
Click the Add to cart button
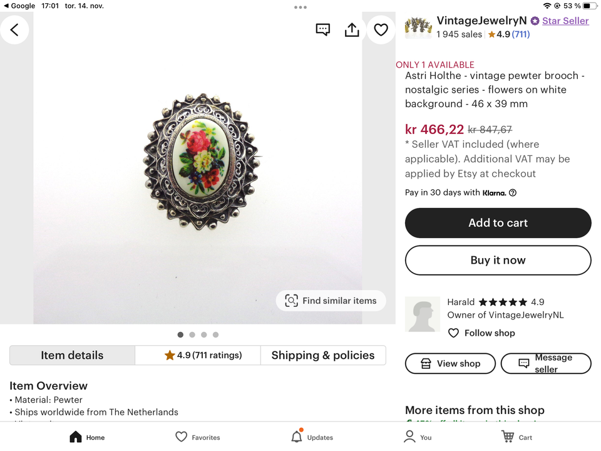pyautogui.click(x=498, y=223)
